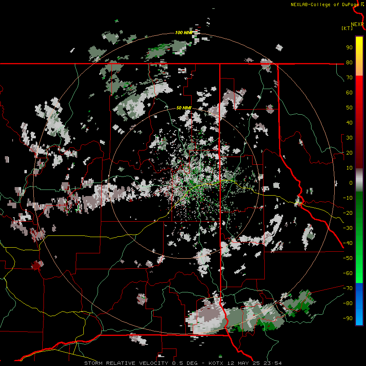The width and height of the screenshot is (366, 366).
Task: Click the 0.5 DEG elevation angle text
Action: tap(185, 363)
